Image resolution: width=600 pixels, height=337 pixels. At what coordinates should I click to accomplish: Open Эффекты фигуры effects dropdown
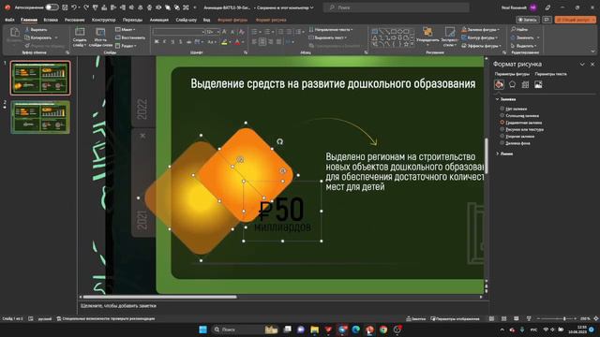481,46
